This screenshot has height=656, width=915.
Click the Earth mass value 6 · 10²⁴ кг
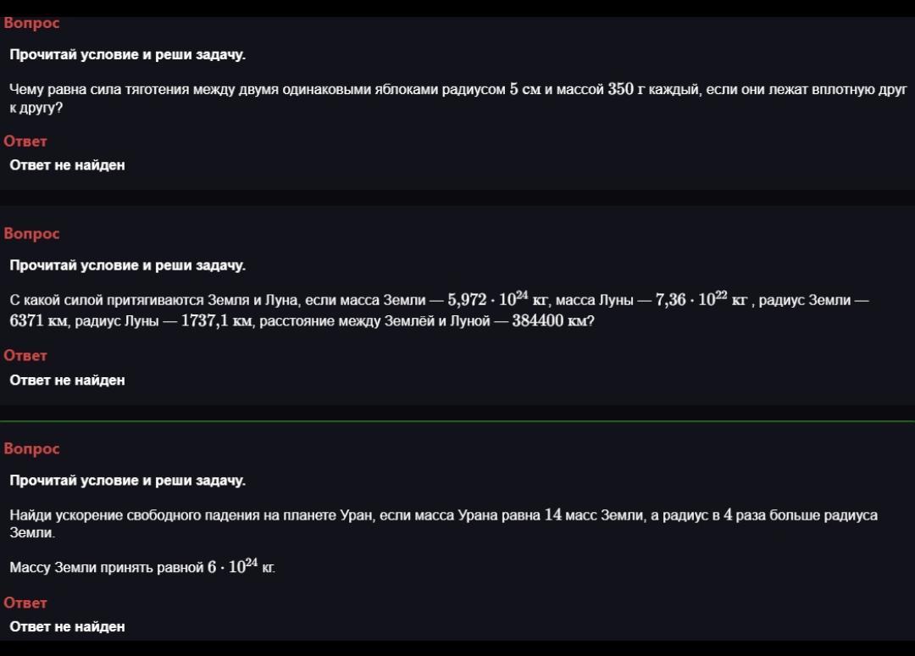[241, 567]
